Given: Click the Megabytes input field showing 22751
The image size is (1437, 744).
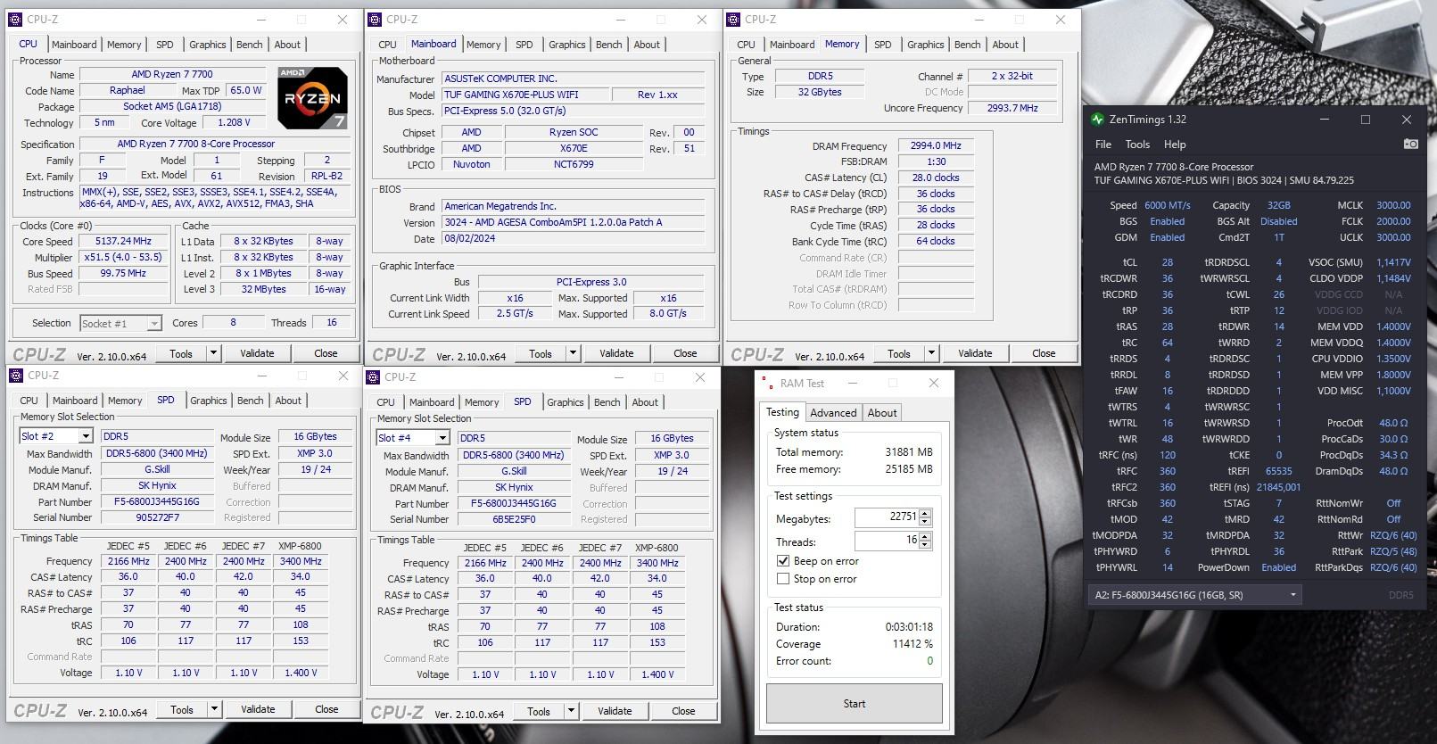Looking at the screenshot, I should coord(887,517).
